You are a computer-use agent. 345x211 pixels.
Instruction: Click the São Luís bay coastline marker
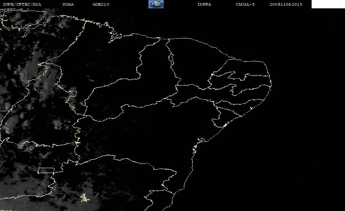pos(115,37)
